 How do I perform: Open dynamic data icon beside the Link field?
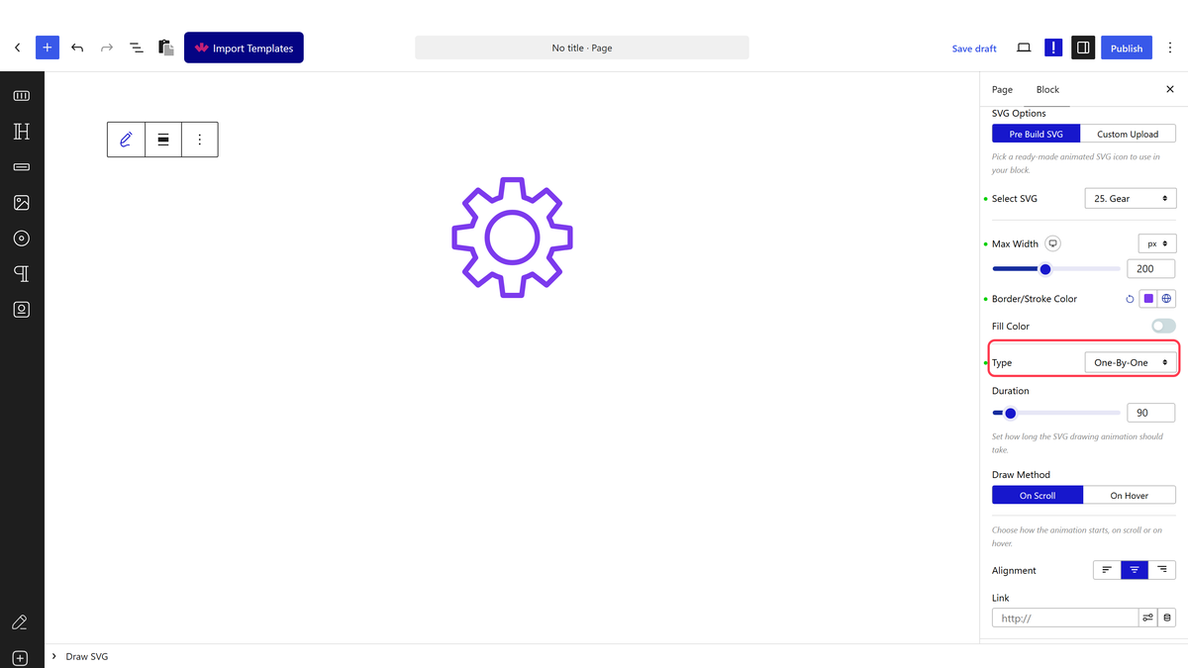[1167, 618]
